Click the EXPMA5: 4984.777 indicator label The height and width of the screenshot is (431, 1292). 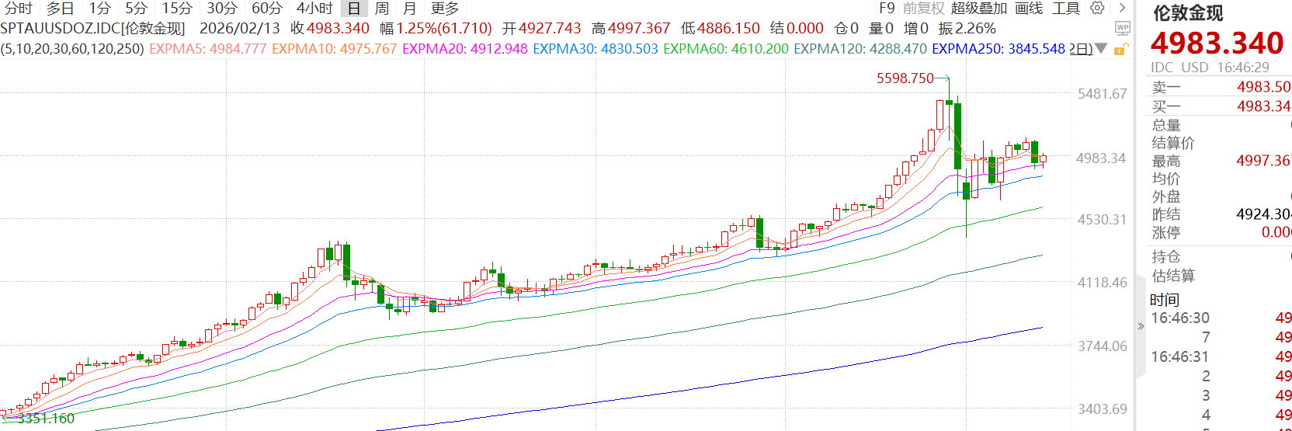[207, 48]
